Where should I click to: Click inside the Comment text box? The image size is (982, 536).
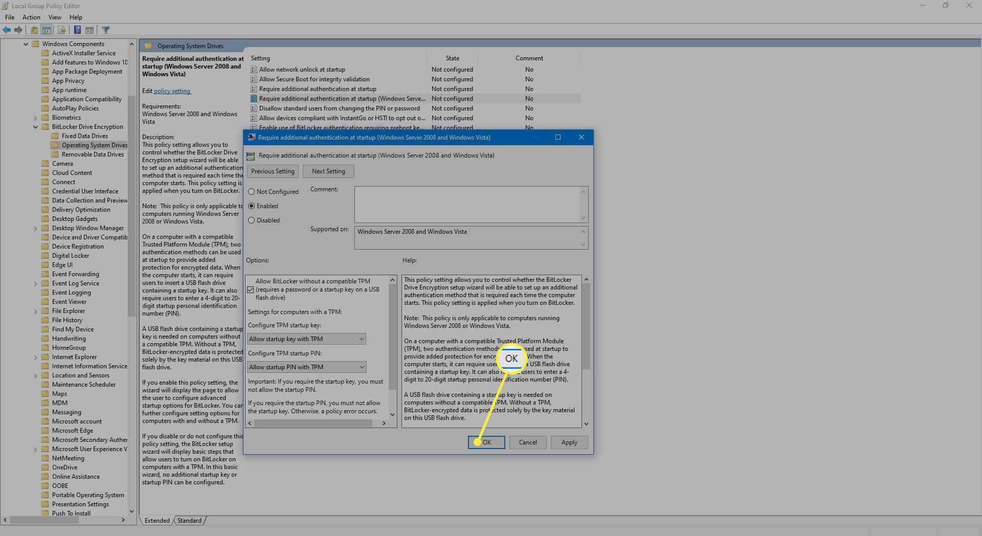[467, 204]
